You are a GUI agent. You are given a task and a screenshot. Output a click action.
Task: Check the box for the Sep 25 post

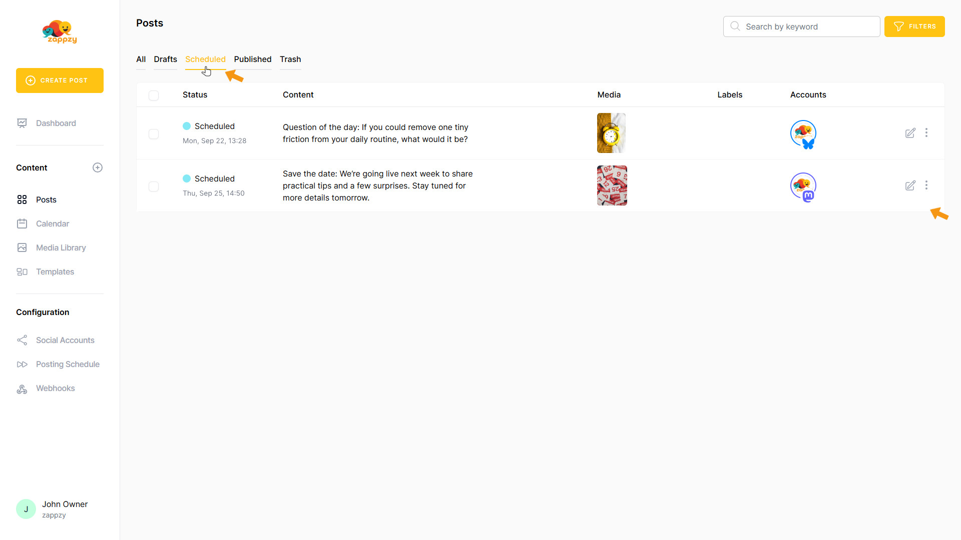[x=154, y=186]
